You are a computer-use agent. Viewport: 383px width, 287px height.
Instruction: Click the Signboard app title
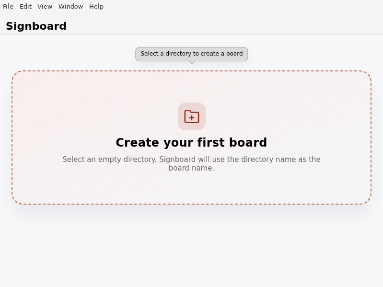(36, 26)
